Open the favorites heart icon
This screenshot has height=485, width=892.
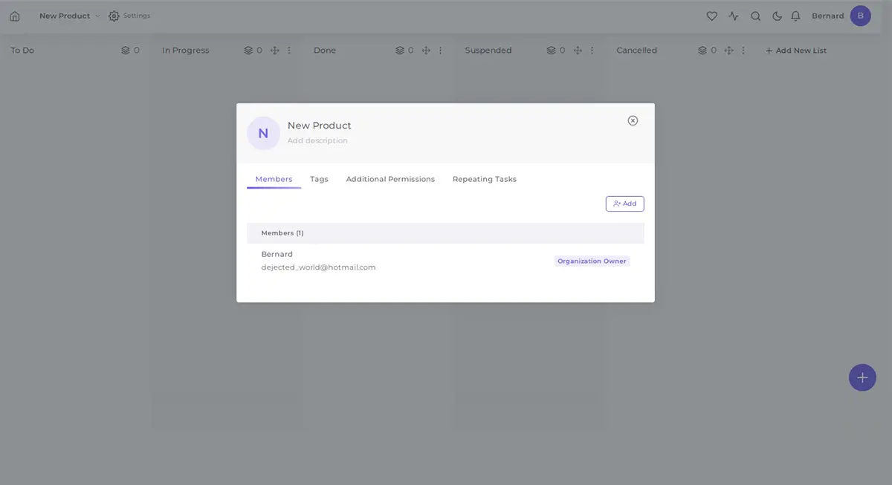pos(711,16)
